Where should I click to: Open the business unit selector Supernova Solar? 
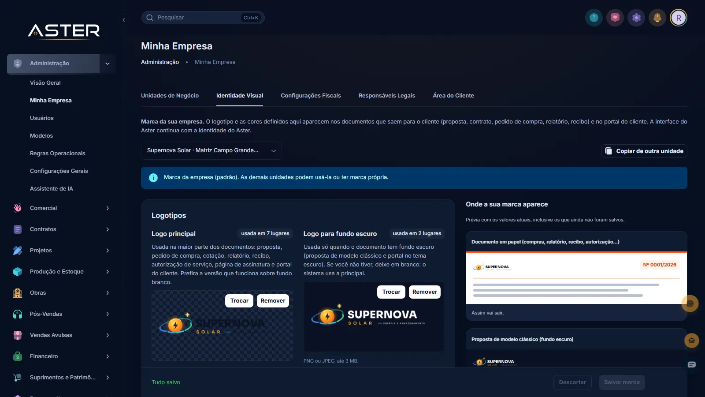point(211,151)
